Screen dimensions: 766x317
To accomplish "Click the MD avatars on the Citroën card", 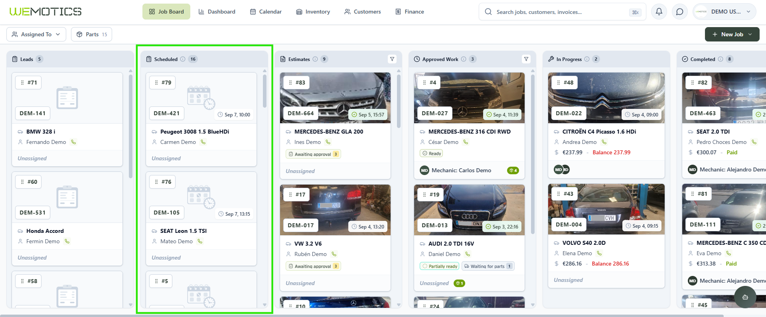I will coord(562,169).
